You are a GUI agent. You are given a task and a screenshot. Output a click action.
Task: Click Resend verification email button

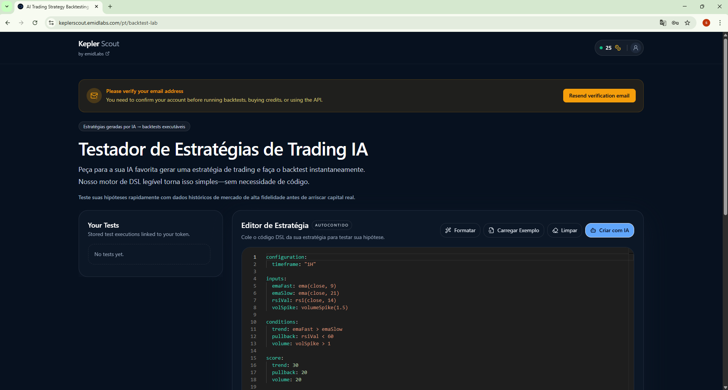599,96
